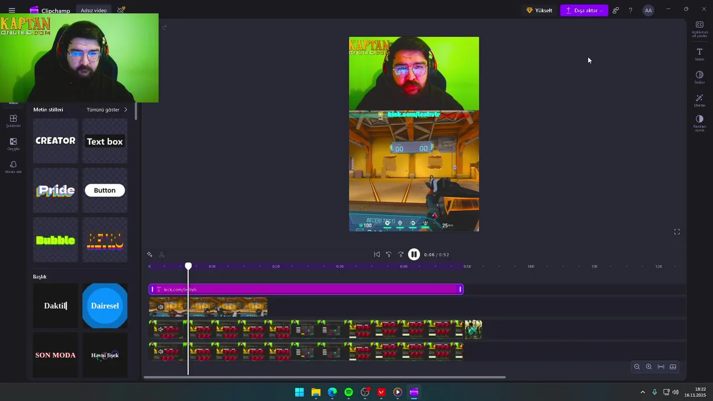Click the timeline horizontal scrollbar
Screen dimensions: 713x401
coord(325,378)
